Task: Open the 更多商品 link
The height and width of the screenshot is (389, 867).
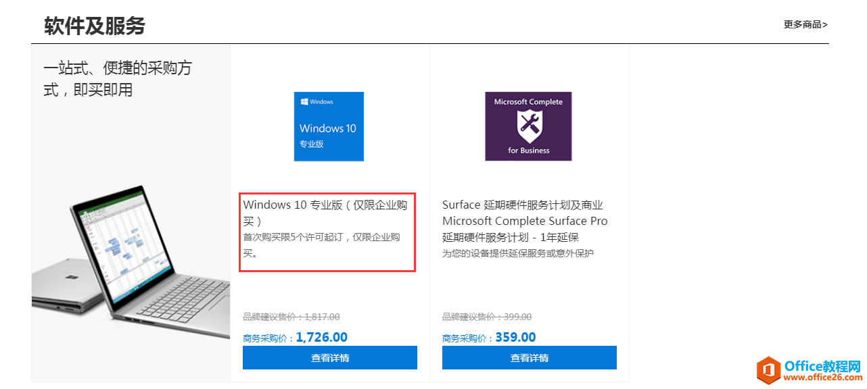Action: click(x=805, y=24)
